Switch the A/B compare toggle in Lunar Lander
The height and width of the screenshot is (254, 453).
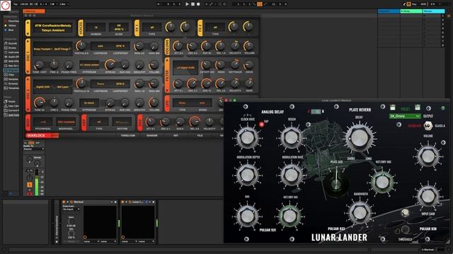[x=316, y=111]
